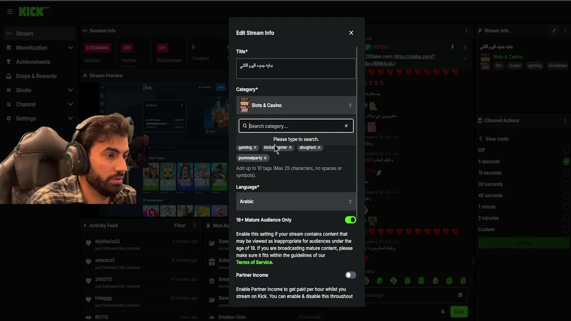Click the pencil edit icon in Stream info panel
Viewport: 571px width, 321px height.
(x=554, y=31)
